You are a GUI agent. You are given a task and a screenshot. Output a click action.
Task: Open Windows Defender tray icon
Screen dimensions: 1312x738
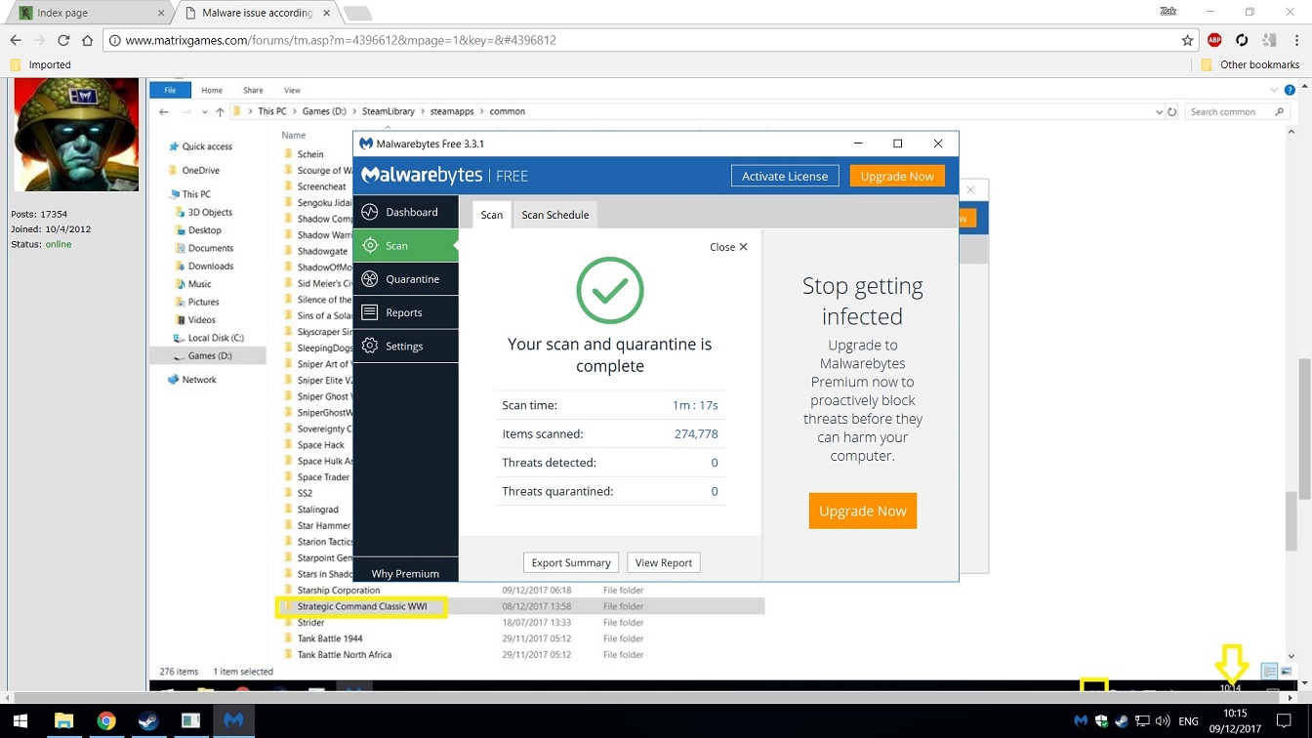click(1101, 721)
